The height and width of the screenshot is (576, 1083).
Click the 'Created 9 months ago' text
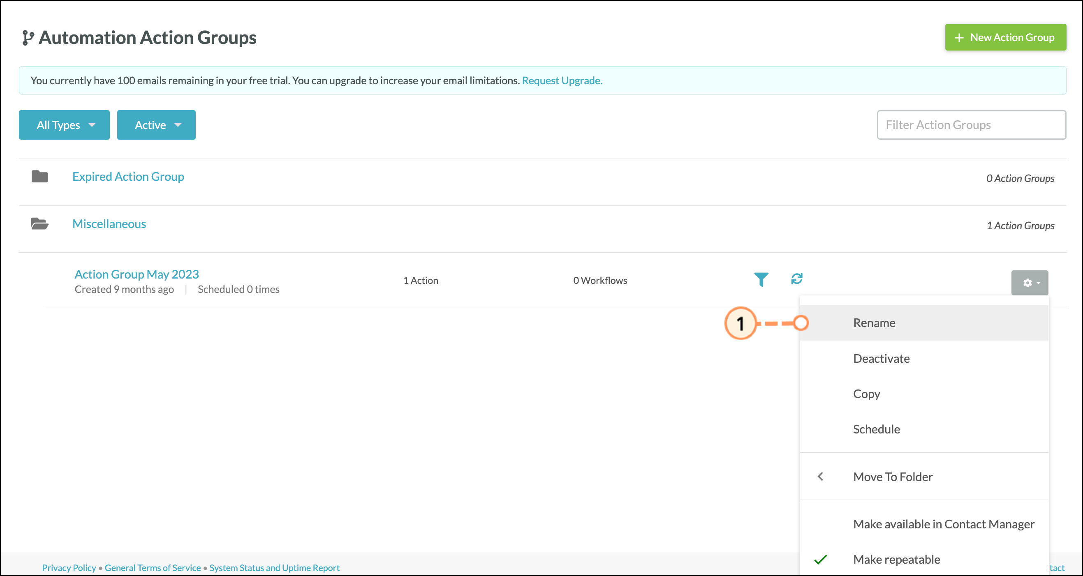click(124, 290)
